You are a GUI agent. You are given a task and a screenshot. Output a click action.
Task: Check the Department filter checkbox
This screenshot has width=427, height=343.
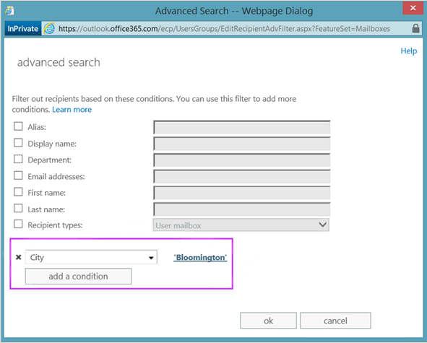18,159
